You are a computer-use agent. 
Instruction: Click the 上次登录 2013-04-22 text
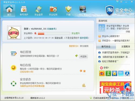click(39, 38)
